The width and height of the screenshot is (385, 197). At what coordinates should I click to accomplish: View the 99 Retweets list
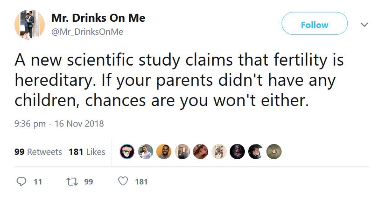pos(38,152)
